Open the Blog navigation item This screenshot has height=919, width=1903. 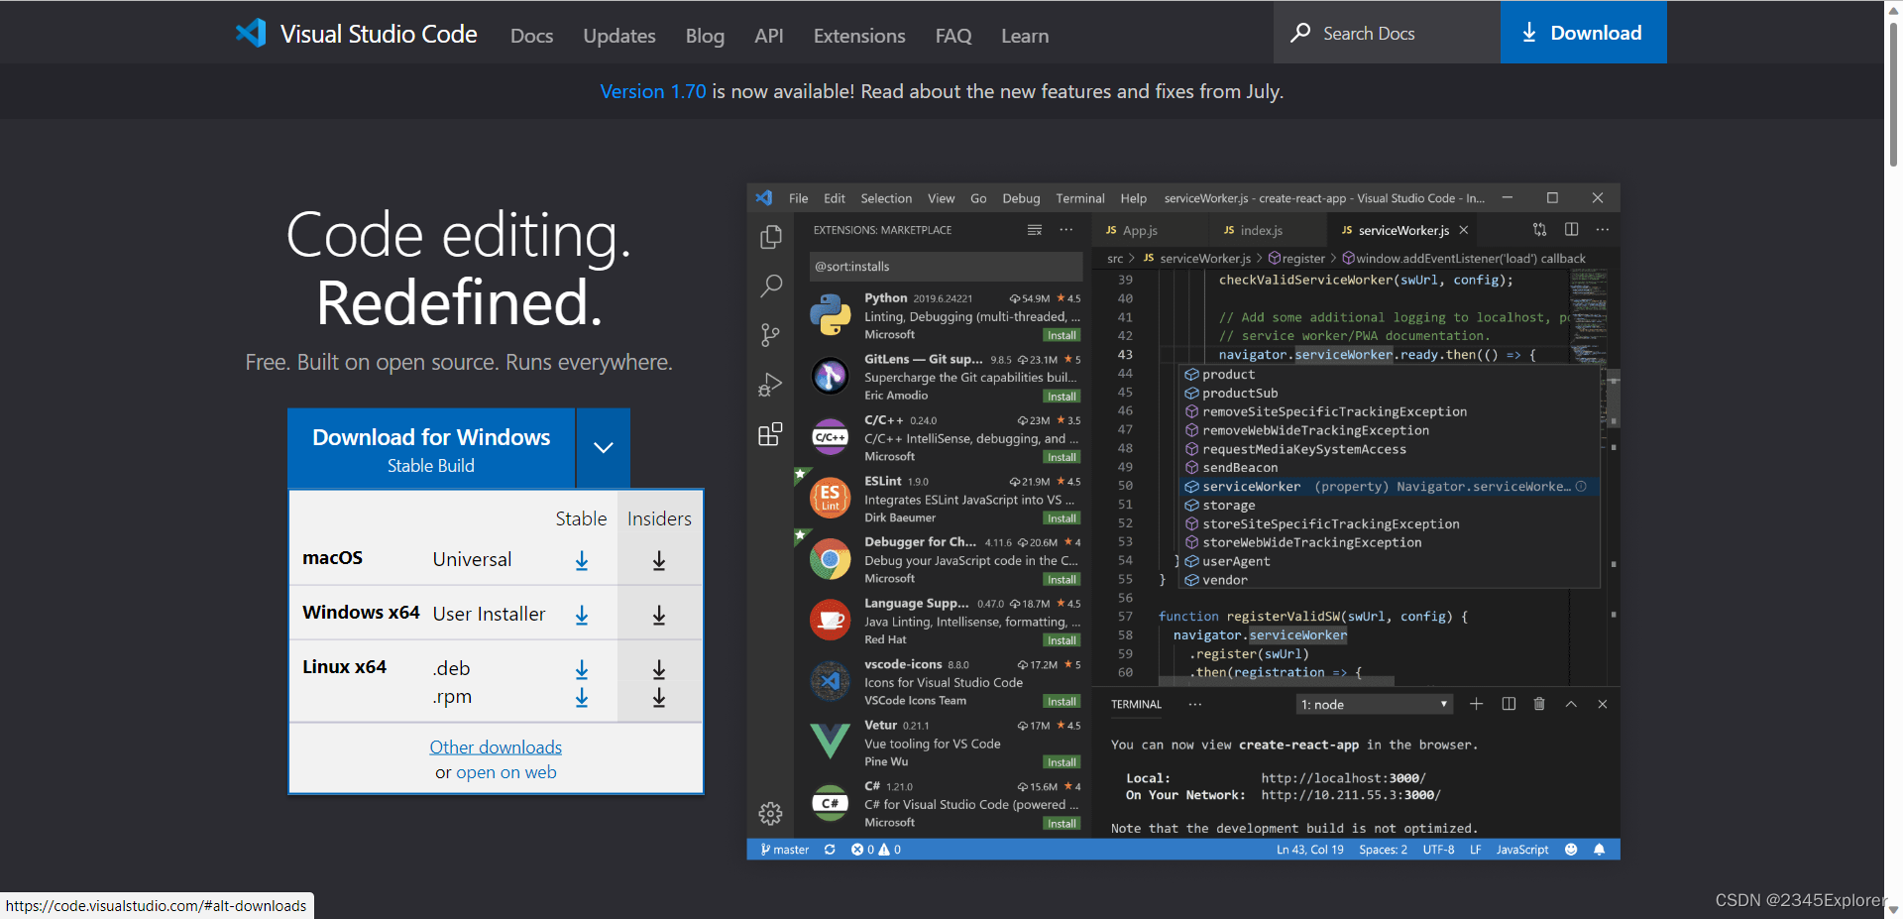coord(705,36)
